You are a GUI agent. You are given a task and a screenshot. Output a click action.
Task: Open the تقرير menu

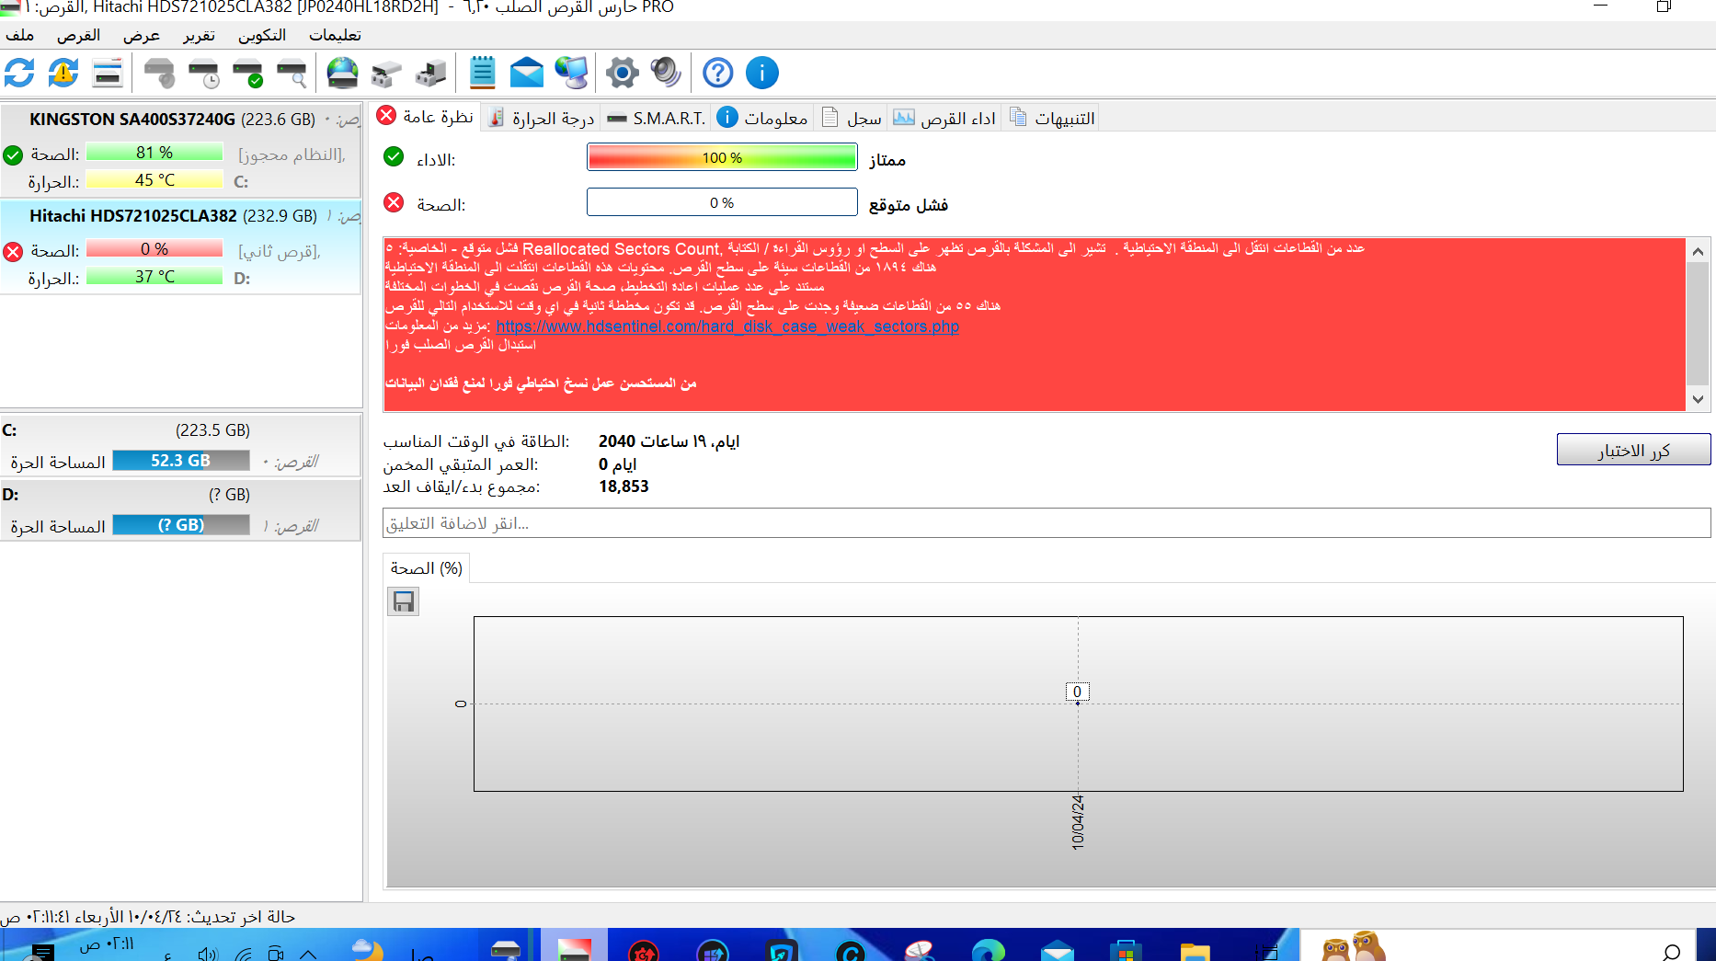pos(199,35)
